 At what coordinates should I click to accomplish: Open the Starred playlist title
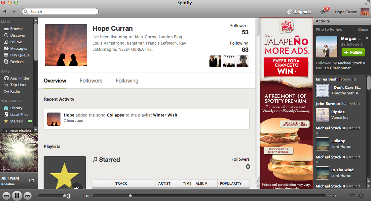tap(109, 160)
